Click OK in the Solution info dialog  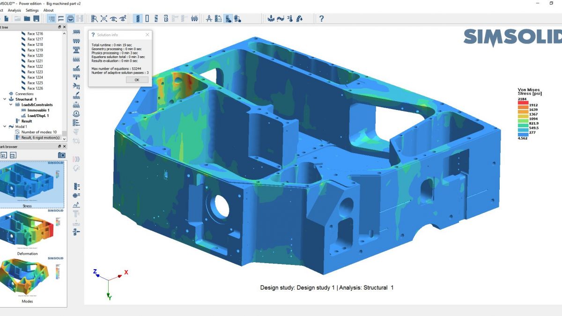pos(137,80)
